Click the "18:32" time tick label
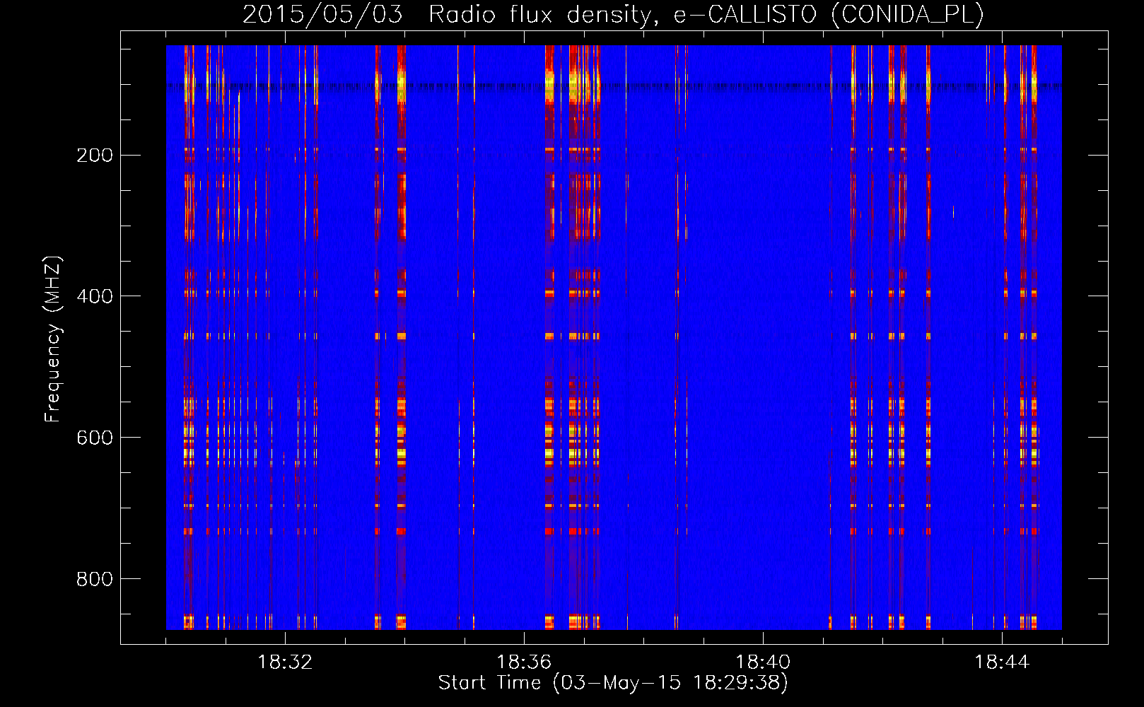Image resolution: width=1144 pixels, height=707 pixels. 285,662
